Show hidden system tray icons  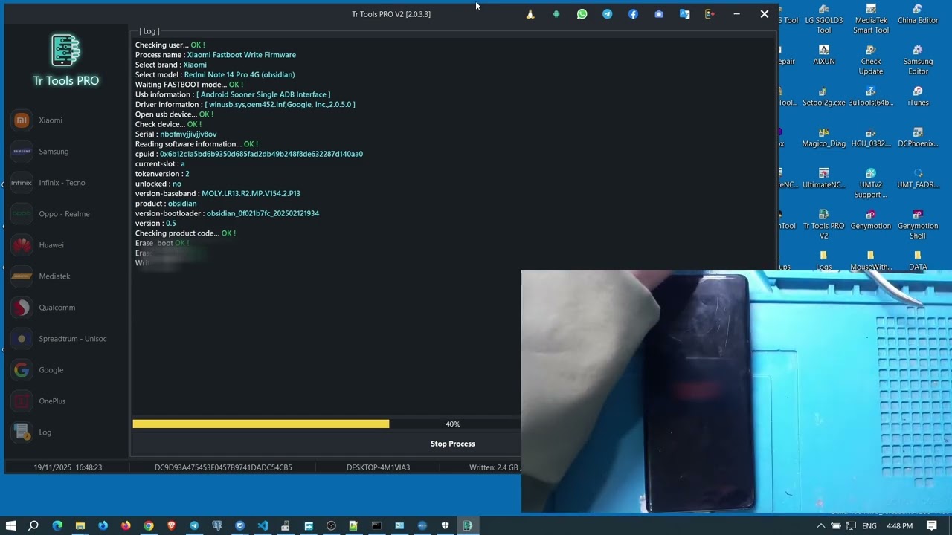tap(821, 525)
